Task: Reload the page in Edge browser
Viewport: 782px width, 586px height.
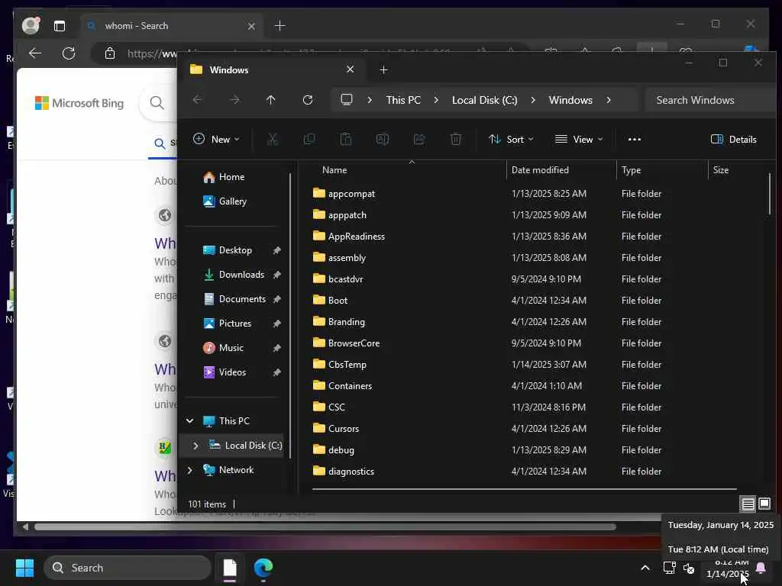Action: pyautogui.click(x=69, y=53)
